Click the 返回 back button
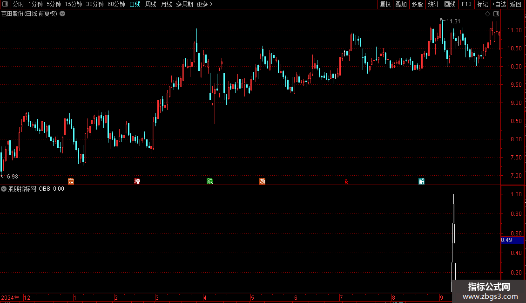Image resolution: width=526 pixels, height=303 pixels. pyautogui.click(x=516, y=4)
